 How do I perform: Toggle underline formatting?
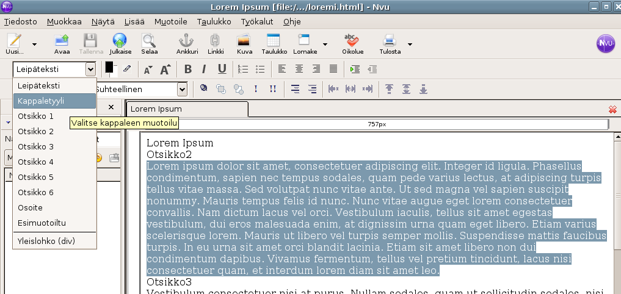pos(222,69)
